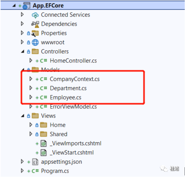
Task: Open Employee.cs
Action: coord(65,98)
